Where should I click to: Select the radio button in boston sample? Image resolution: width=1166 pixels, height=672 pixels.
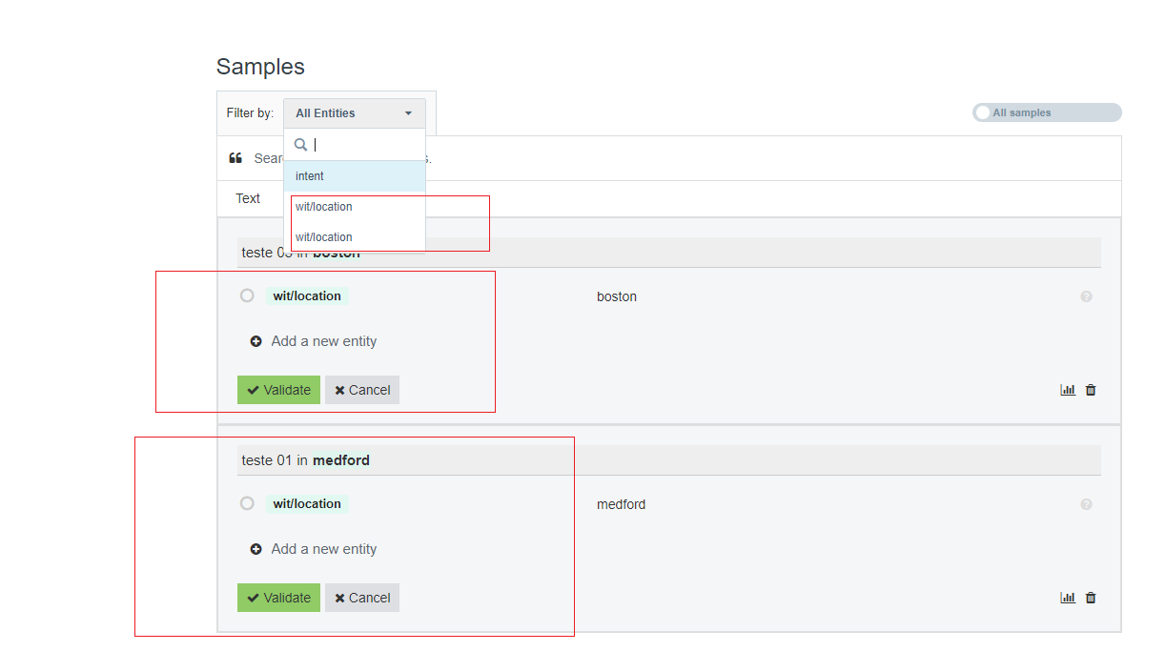[x=247, y=295]
